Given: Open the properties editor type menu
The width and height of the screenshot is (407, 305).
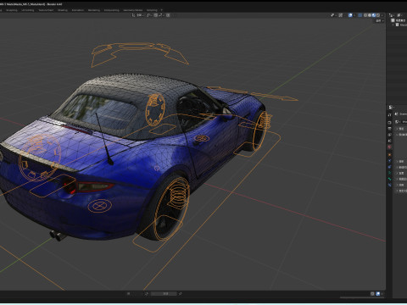Looking at the screenshot, I should click(391, 108).
